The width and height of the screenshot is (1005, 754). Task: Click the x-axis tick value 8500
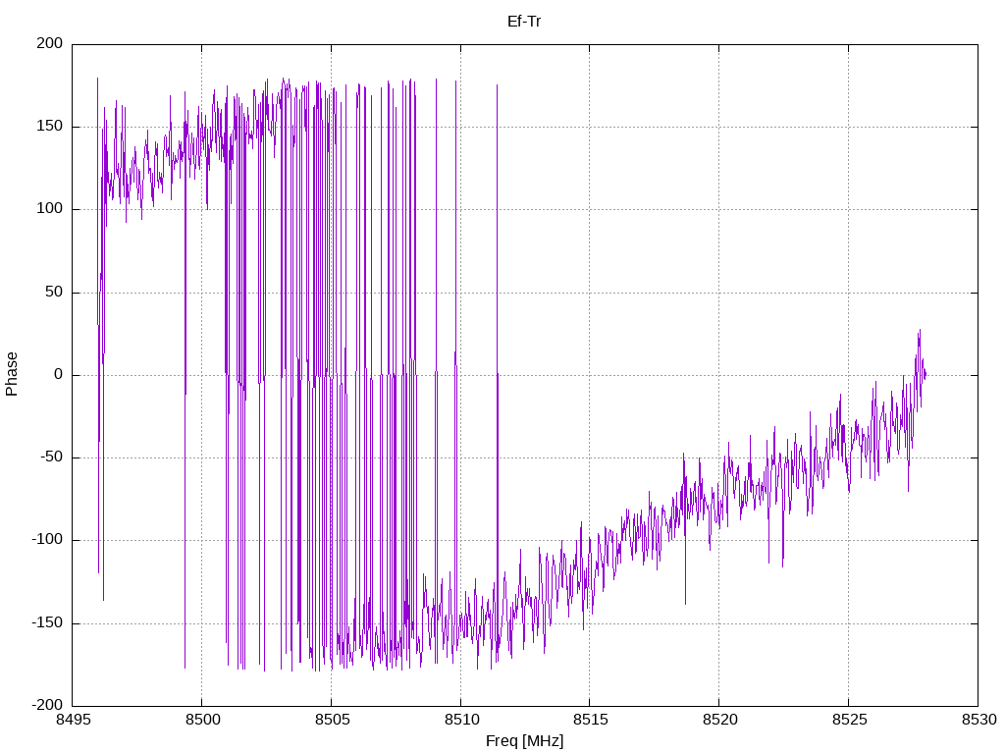[x=202, y=720]
